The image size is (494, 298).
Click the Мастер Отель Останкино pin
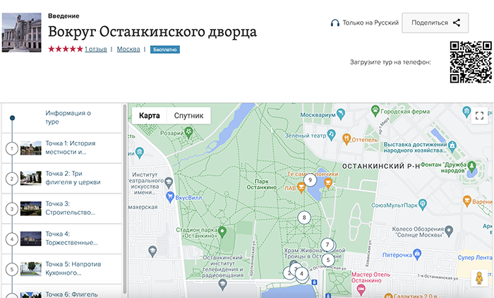pos(361,289)
